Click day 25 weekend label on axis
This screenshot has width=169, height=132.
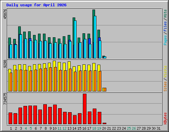pos(129,128)
